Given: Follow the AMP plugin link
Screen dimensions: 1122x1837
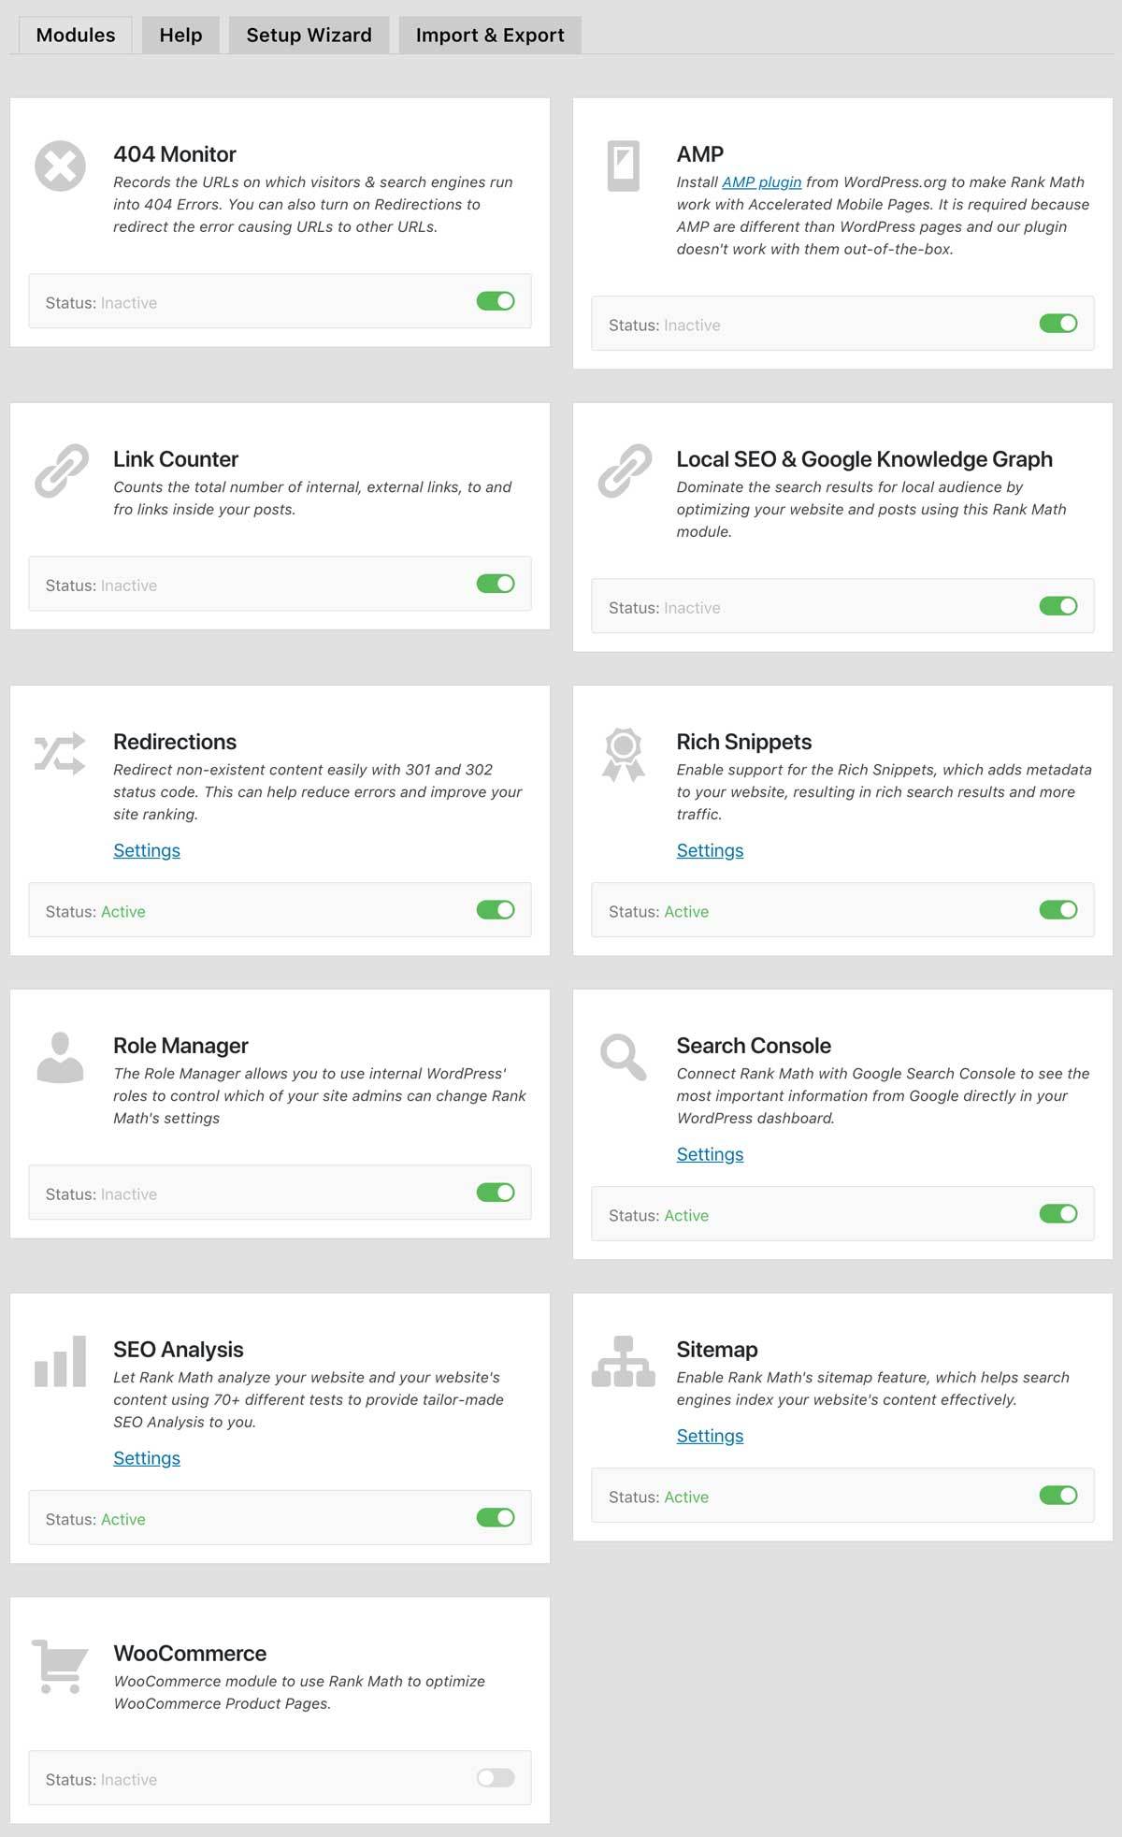Looking at the screenshot, I should pyautogui.click(x=761, y=182).
